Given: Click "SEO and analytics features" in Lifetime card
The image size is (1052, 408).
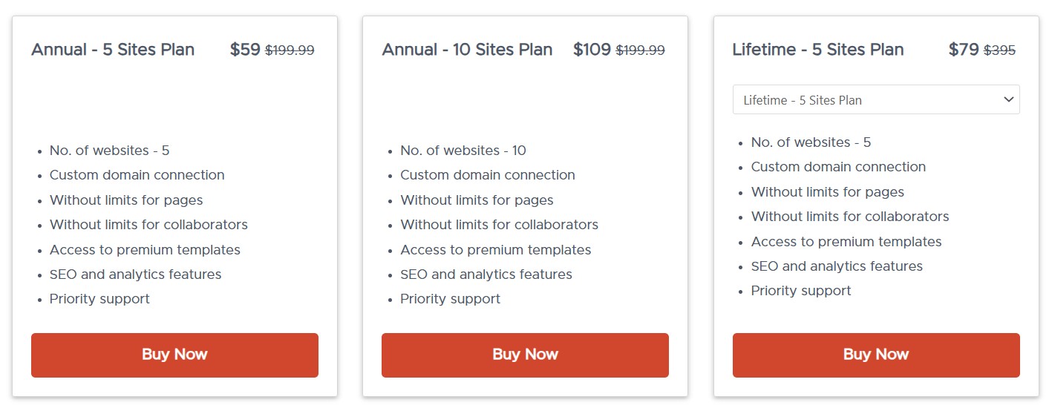Looking at the screenshot, I should click(837, 266).
